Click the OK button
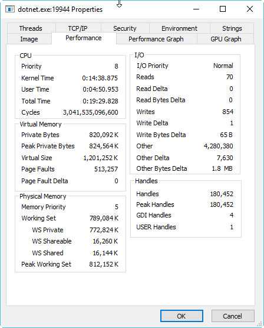Viewport: 264px width, 328px height. [181, 316]
